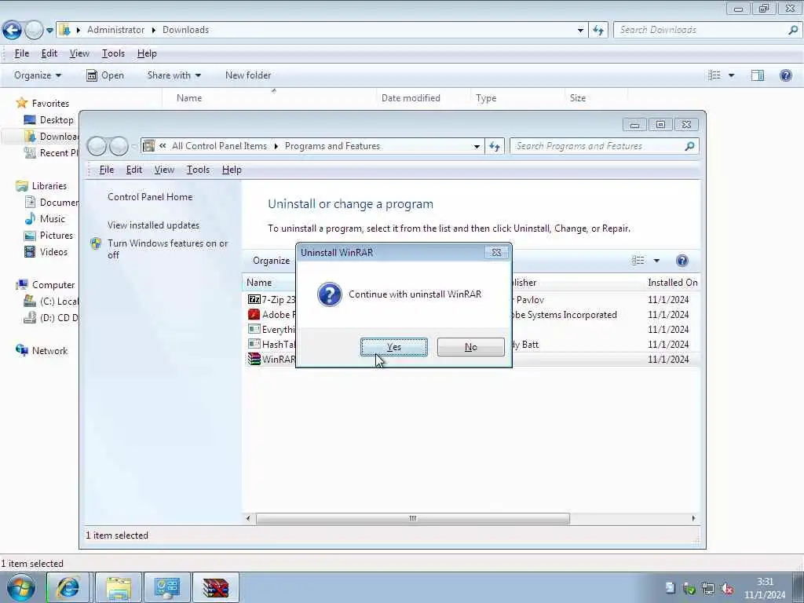This screenshot has height=603, width=804.
Task: Open Control Panel taskbar icon
Action: (167, 587)
